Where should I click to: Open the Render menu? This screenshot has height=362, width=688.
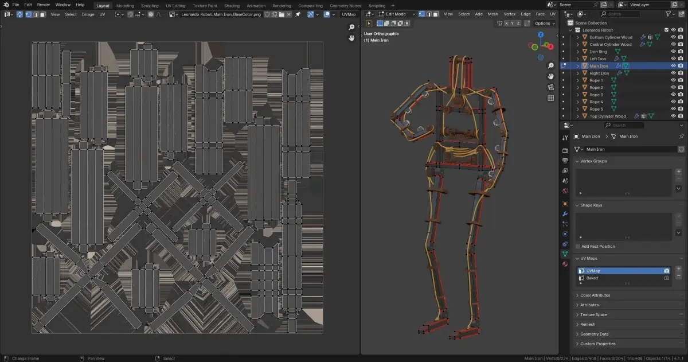click(x=44, y=5)
